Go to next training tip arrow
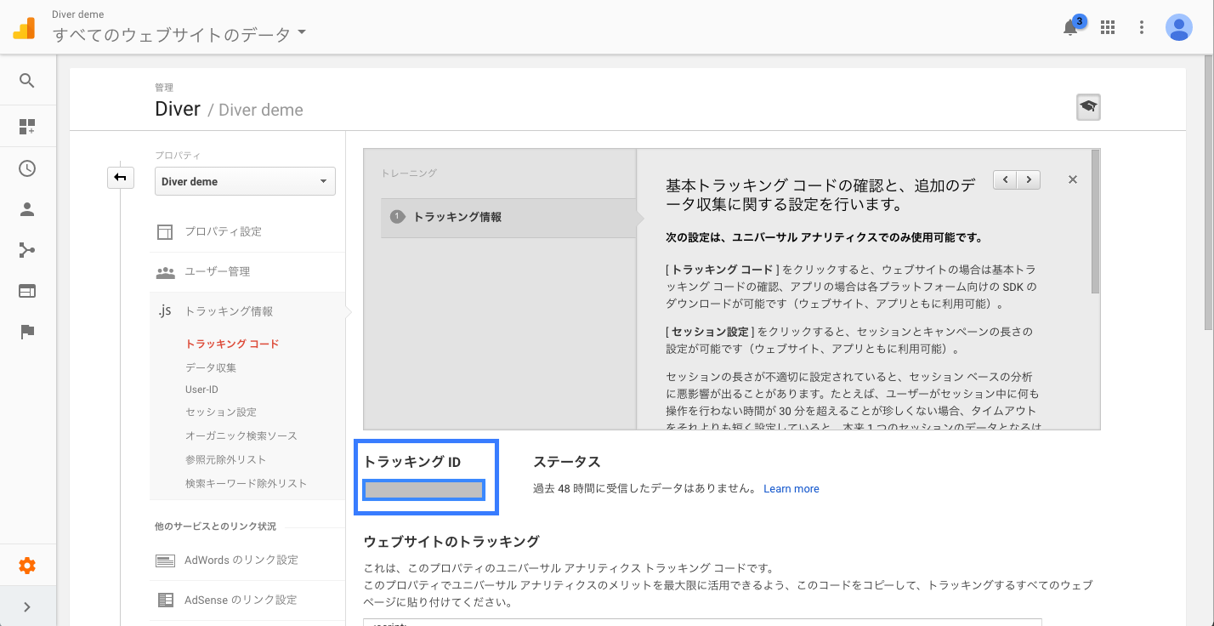The width and height of the screenshot is (1214, 626). 1030,179
